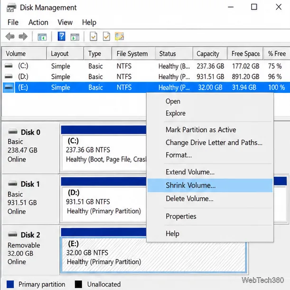Click the drive icon for volume (E:)
This screenshot has width=290, height=290.
(9, 87)
